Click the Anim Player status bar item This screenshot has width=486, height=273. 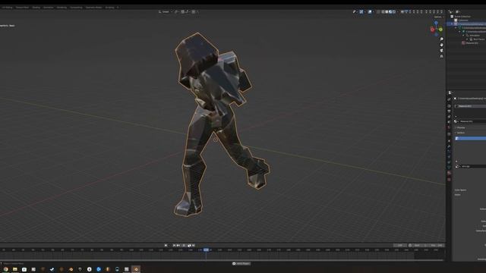tap(241, 263)
